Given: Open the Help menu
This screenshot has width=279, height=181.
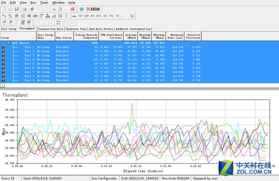Looking at the screenshot, I should tap(72, 2).
